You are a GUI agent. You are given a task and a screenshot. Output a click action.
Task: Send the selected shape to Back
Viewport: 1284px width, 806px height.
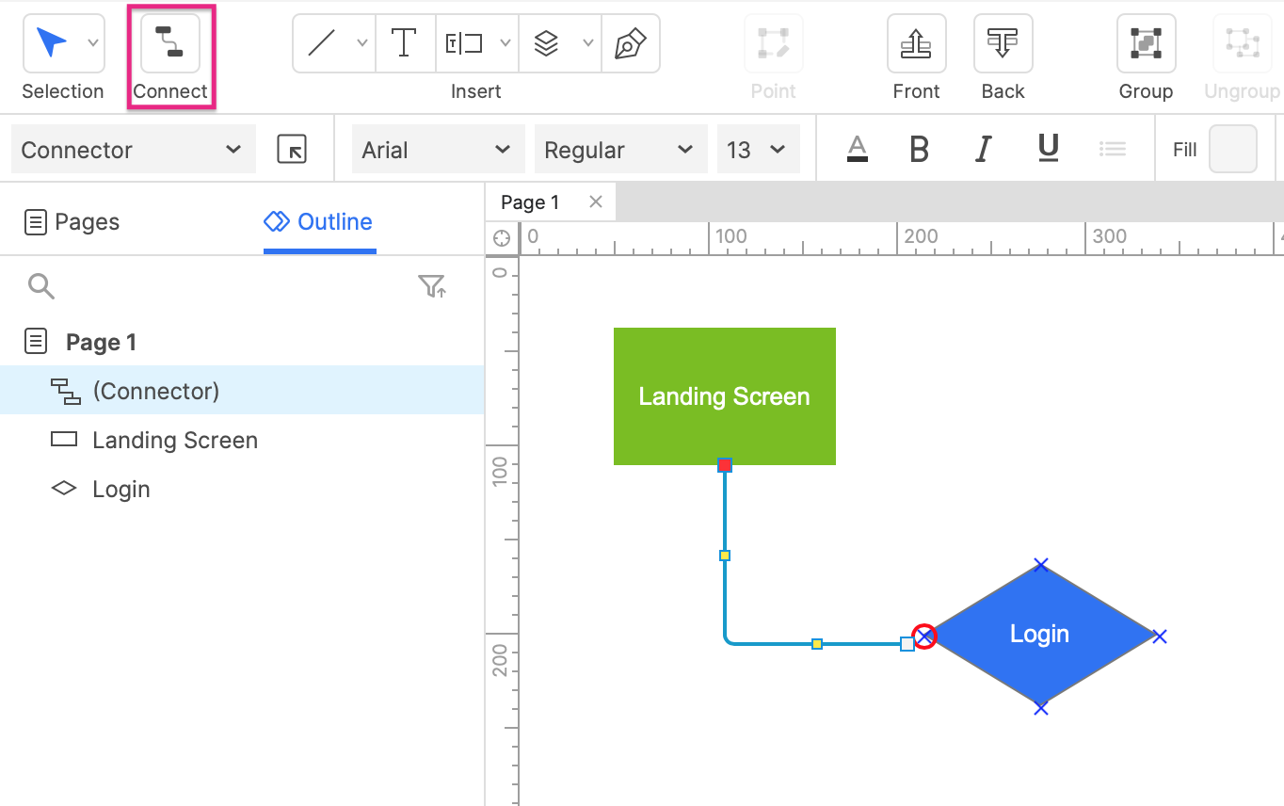[1002, 44]
